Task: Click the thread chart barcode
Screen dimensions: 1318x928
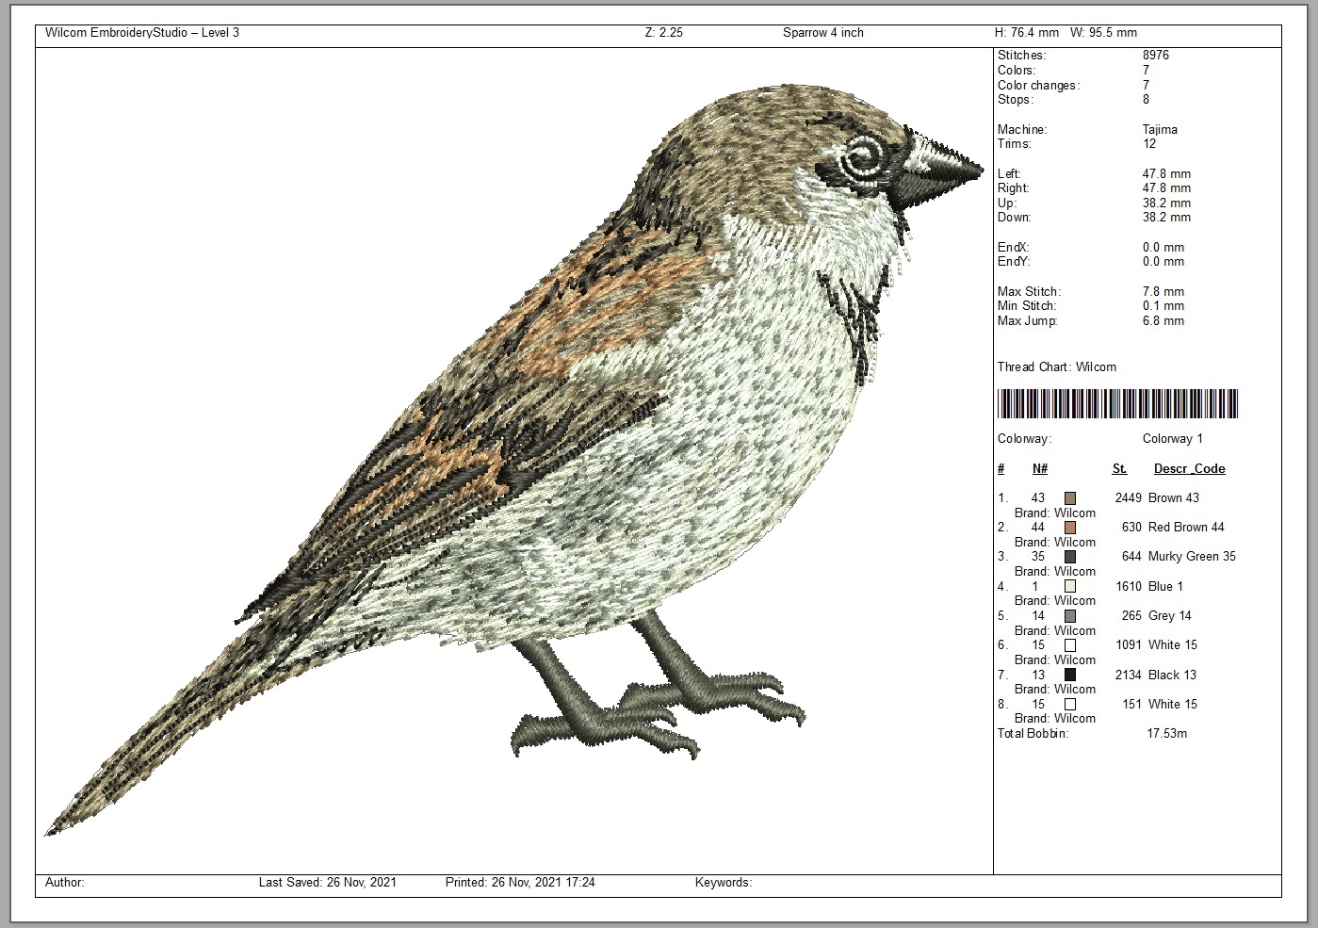Action: click(1117, 403)
